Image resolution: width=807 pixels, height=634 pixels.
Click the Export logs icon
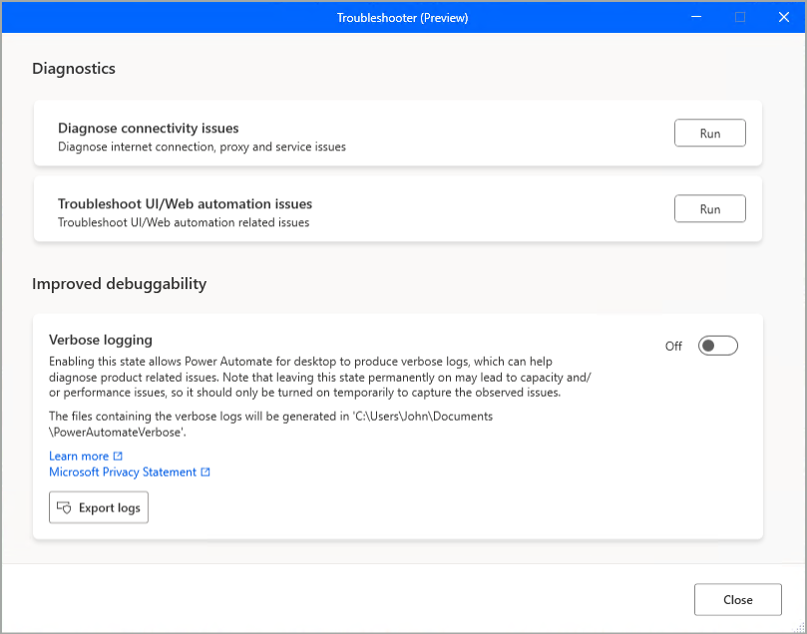[66, 507]
